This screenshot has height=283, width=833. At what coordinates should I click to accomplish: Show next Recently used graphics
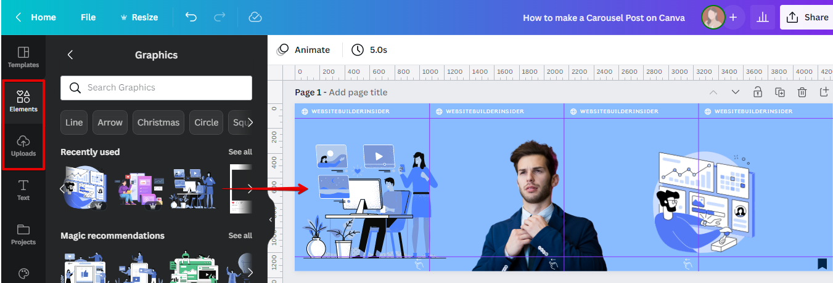250,188
